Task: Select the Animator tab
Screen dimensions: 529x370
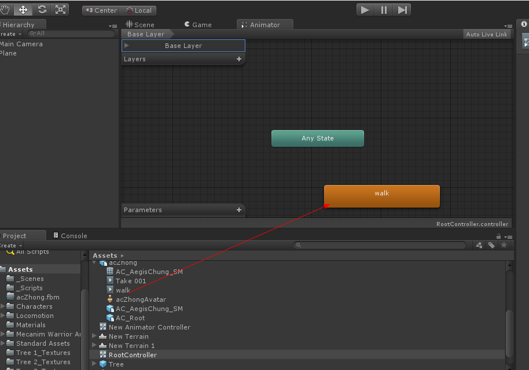Action: tap(265, 25)
